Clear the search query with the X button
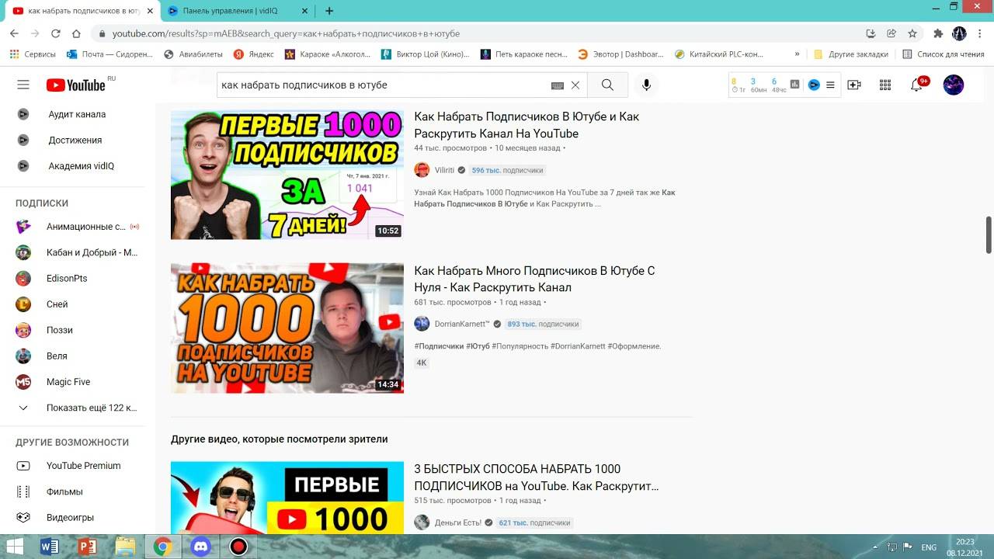Viewport: 994px width, 559px height. click(574, 85)
